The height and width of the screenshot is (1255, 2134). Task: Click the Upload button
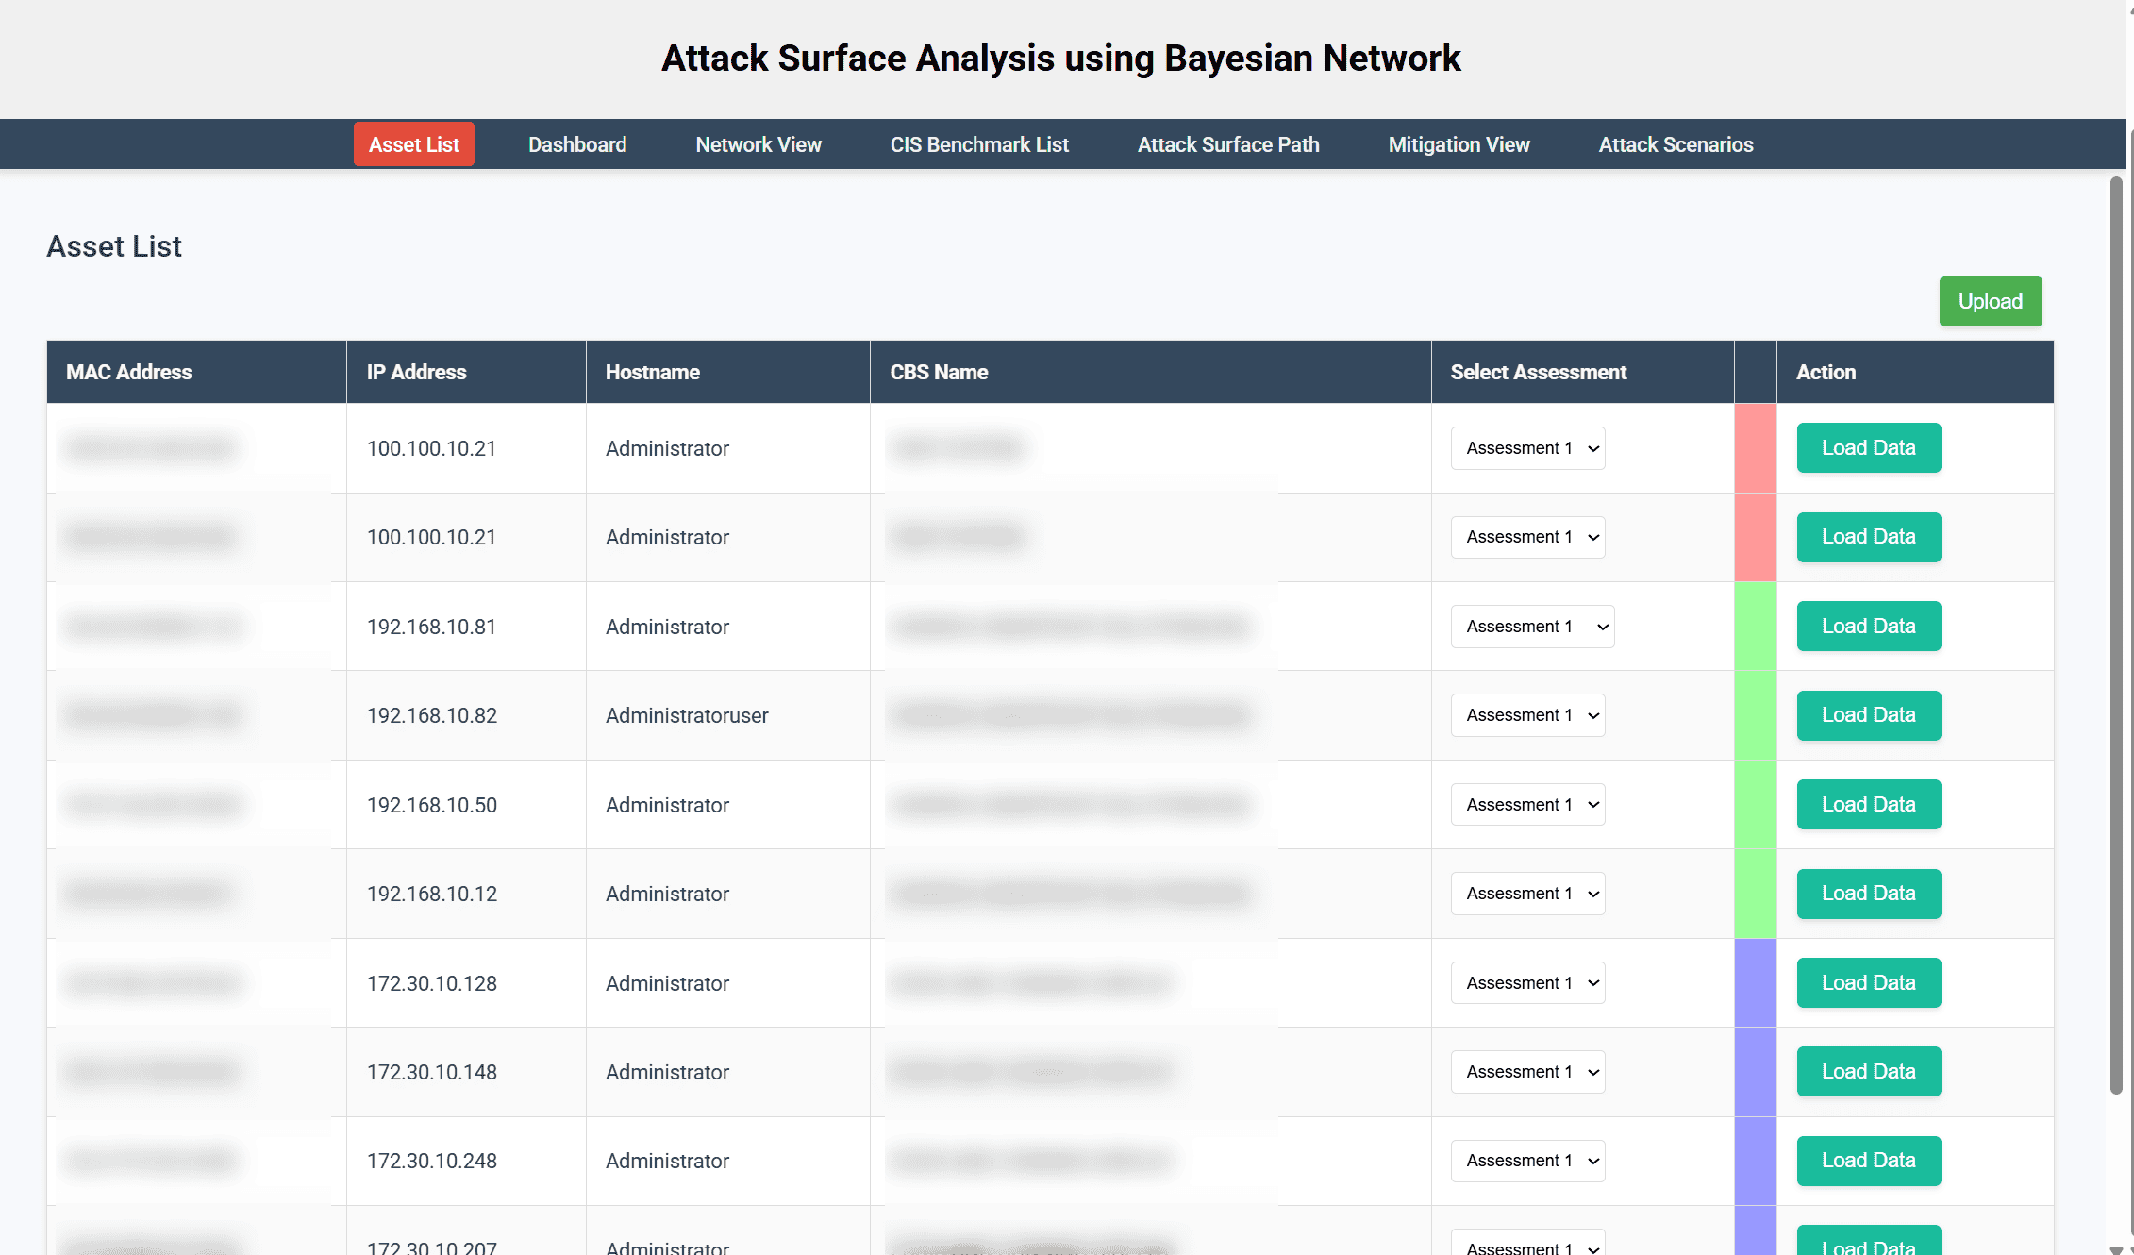click(1990, 301)
